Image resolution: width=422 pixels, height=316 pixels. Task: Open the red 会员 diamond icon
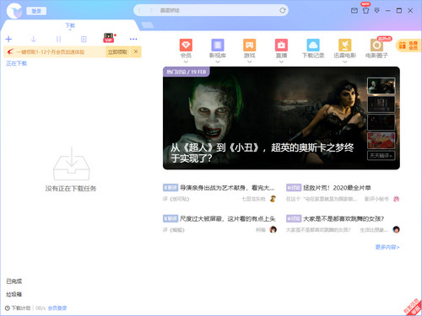coord(186,45)
